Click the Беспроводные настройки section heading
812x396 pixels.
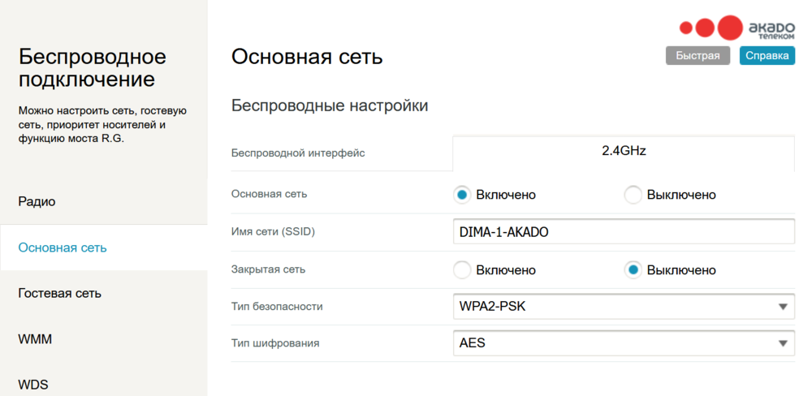point(330,105)
